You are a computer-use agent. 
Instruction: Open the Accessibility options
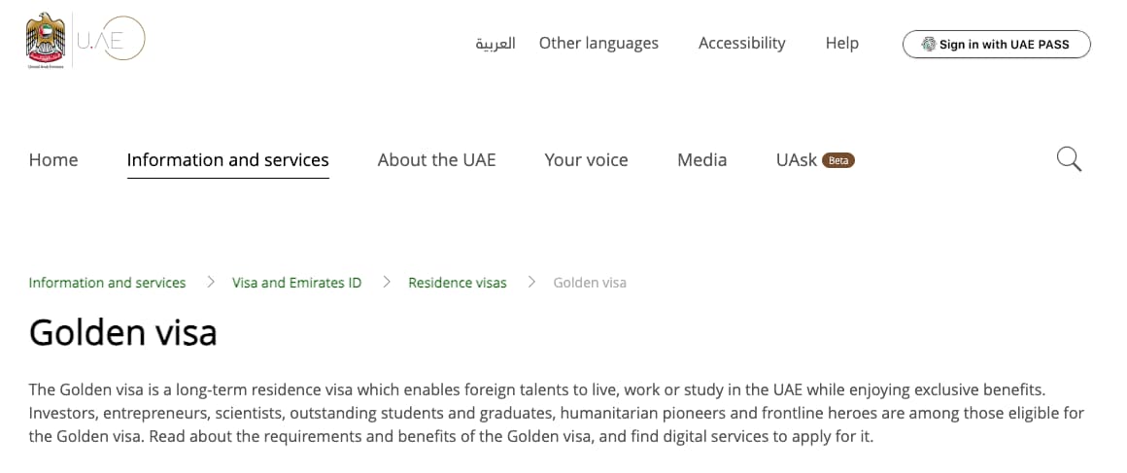click(x=741, y=43)
